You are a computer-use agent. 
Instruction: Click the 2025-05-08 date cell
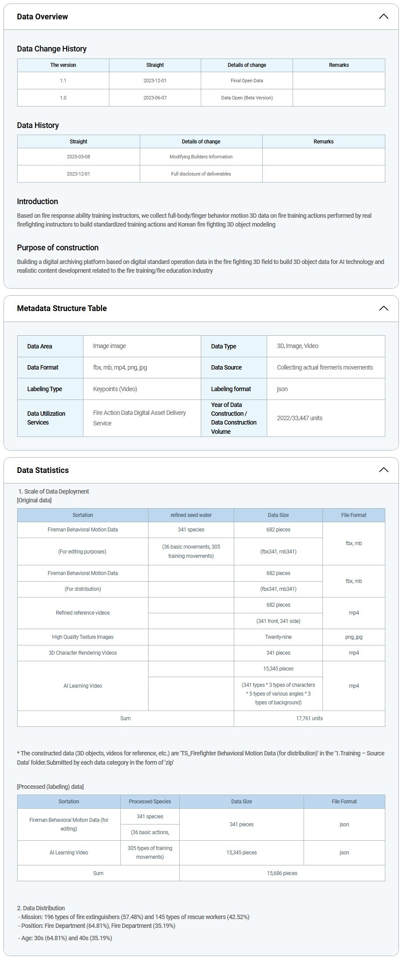tap(78, 157)
